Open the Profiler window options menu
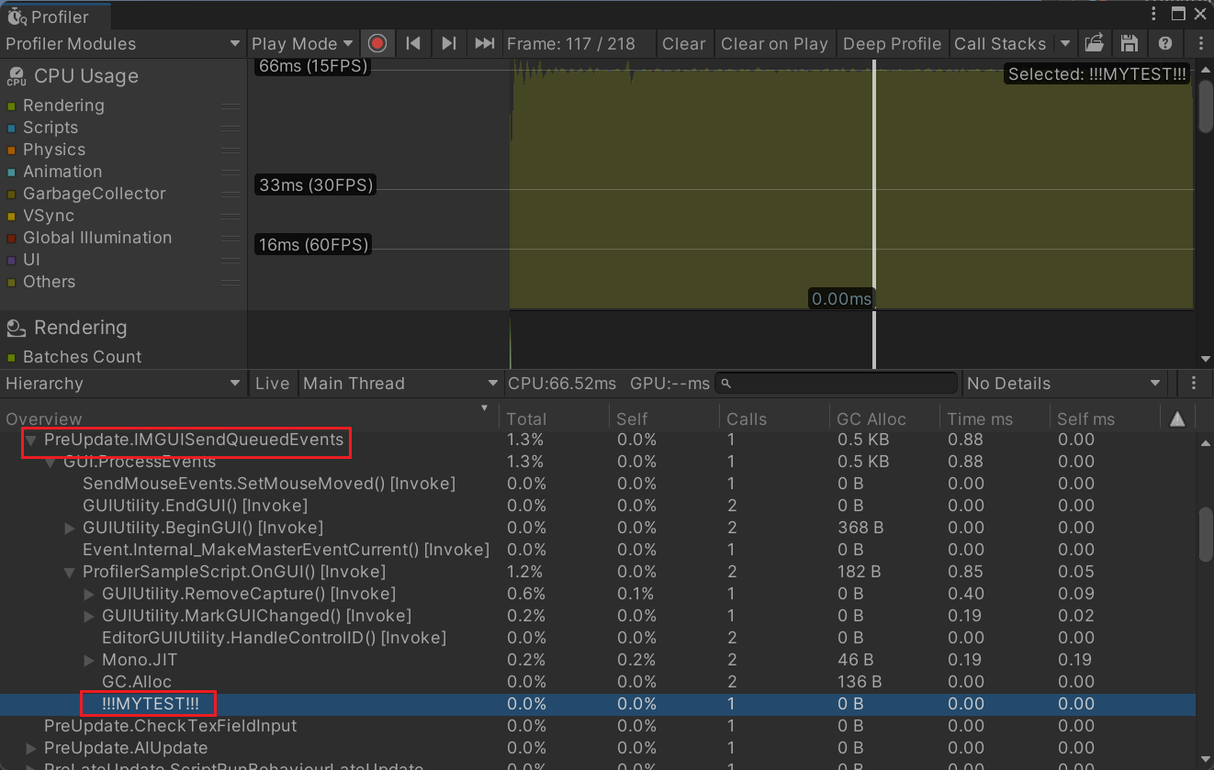 pyautogui.click(x=1155, y=13)
